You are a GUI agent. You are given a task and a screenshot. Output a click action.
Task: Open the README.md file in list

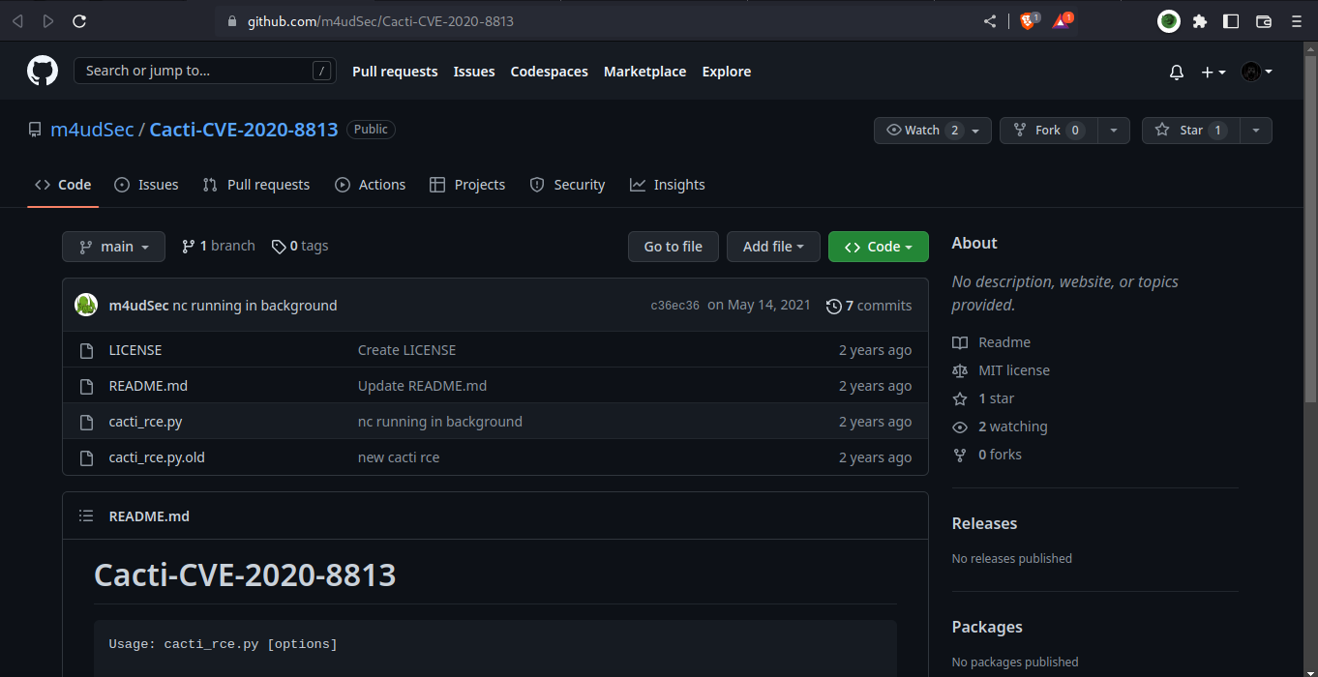point(148,386)
